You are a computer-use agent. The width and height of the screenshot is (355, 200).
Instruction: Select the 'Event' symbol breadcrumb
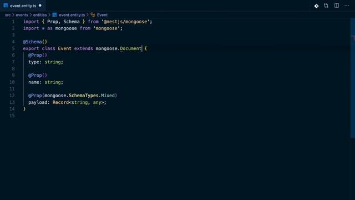point(102,15)
